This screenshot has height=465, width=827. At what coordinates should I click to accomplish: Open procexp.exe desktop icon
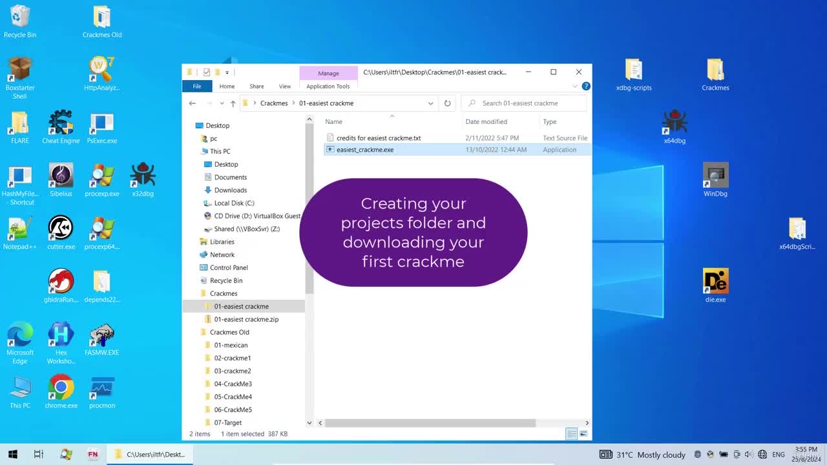click(102, 180)
